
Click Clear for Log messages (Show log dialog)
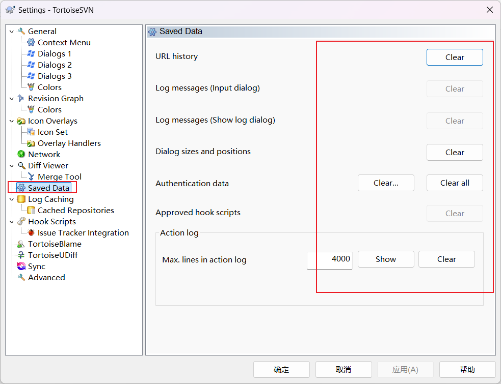[x=455, y=121]
